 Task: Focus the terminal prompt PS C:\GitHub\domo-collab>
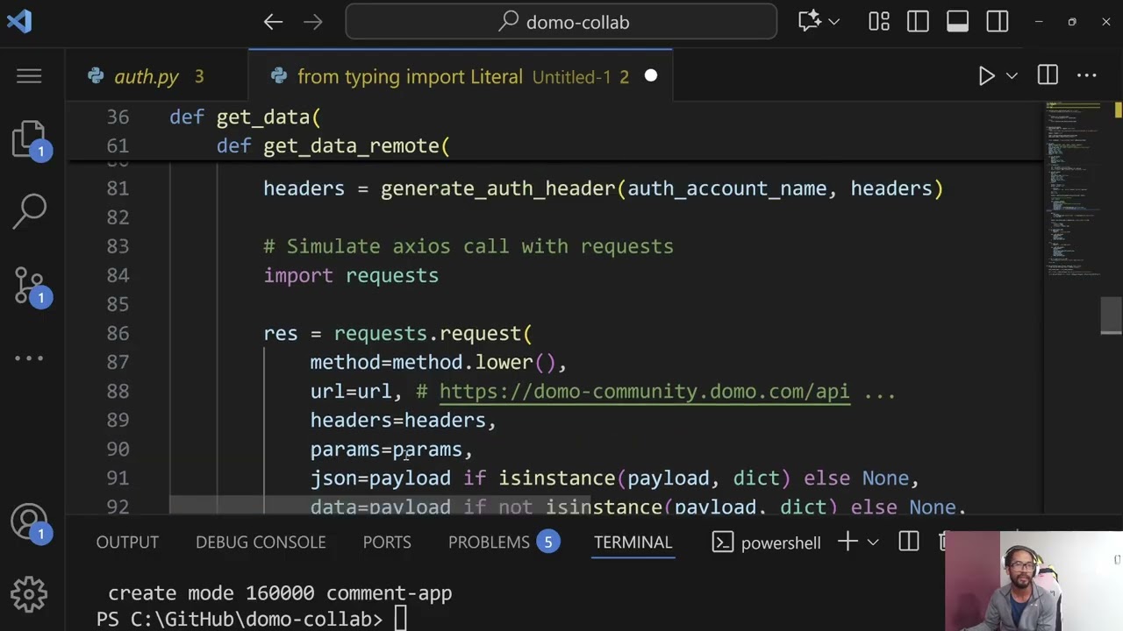239,619
